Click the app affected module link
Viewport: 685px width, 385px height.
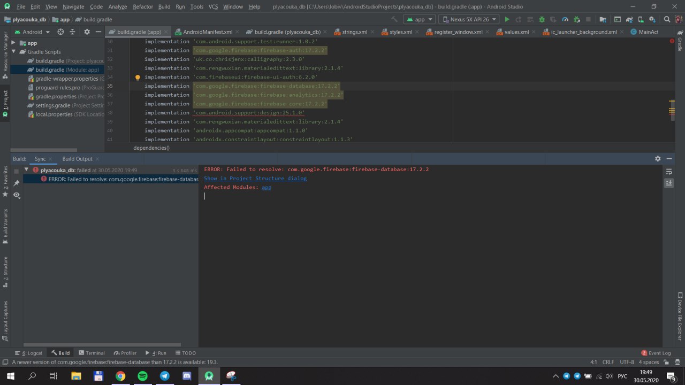click(267, 187)
